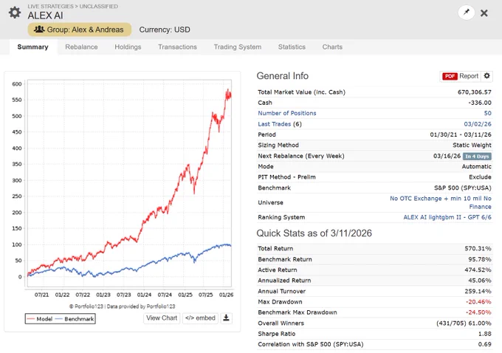
Task: Click the embed code button
Action: (x=200, y=318)
